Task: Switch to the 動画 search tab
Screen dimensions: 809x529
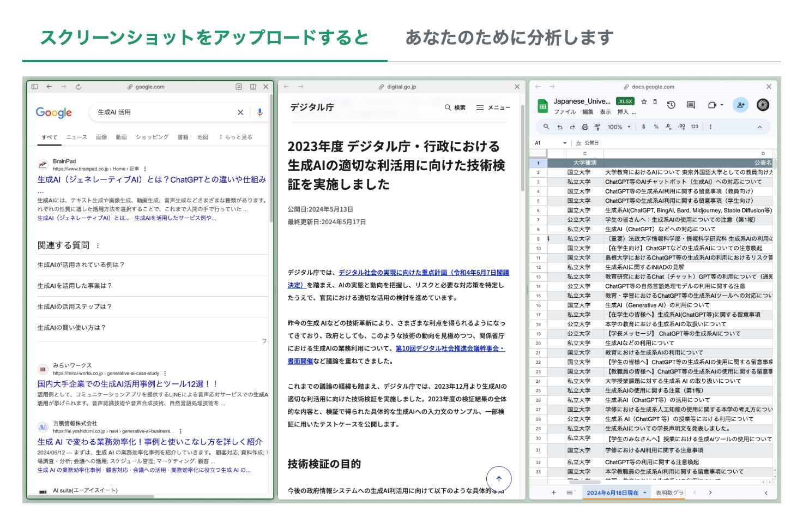Action: pyautogui.click(x=122, y=137)
